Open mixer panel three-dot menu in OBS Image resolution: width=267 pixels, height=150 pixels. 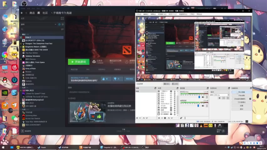pyautogui.click(x=185, y=118)
